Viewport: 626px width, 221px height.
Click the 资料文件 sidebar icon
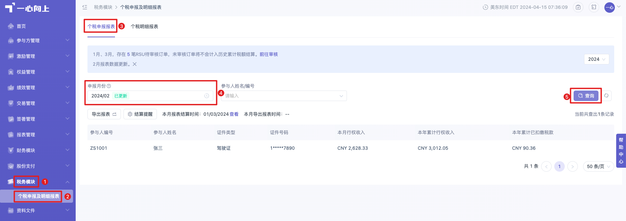[11, 211]
